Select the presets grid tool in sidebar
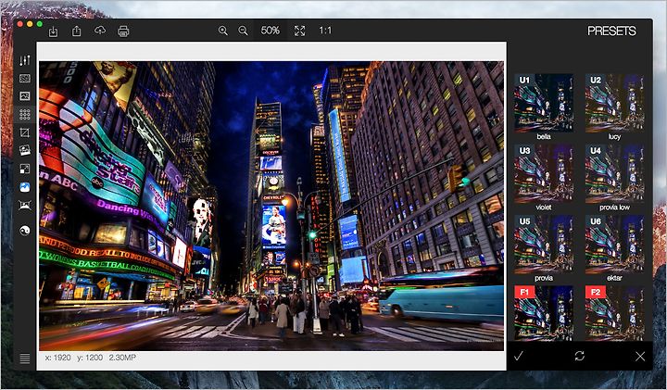667x390 pixels. click(x=25, y=114)
